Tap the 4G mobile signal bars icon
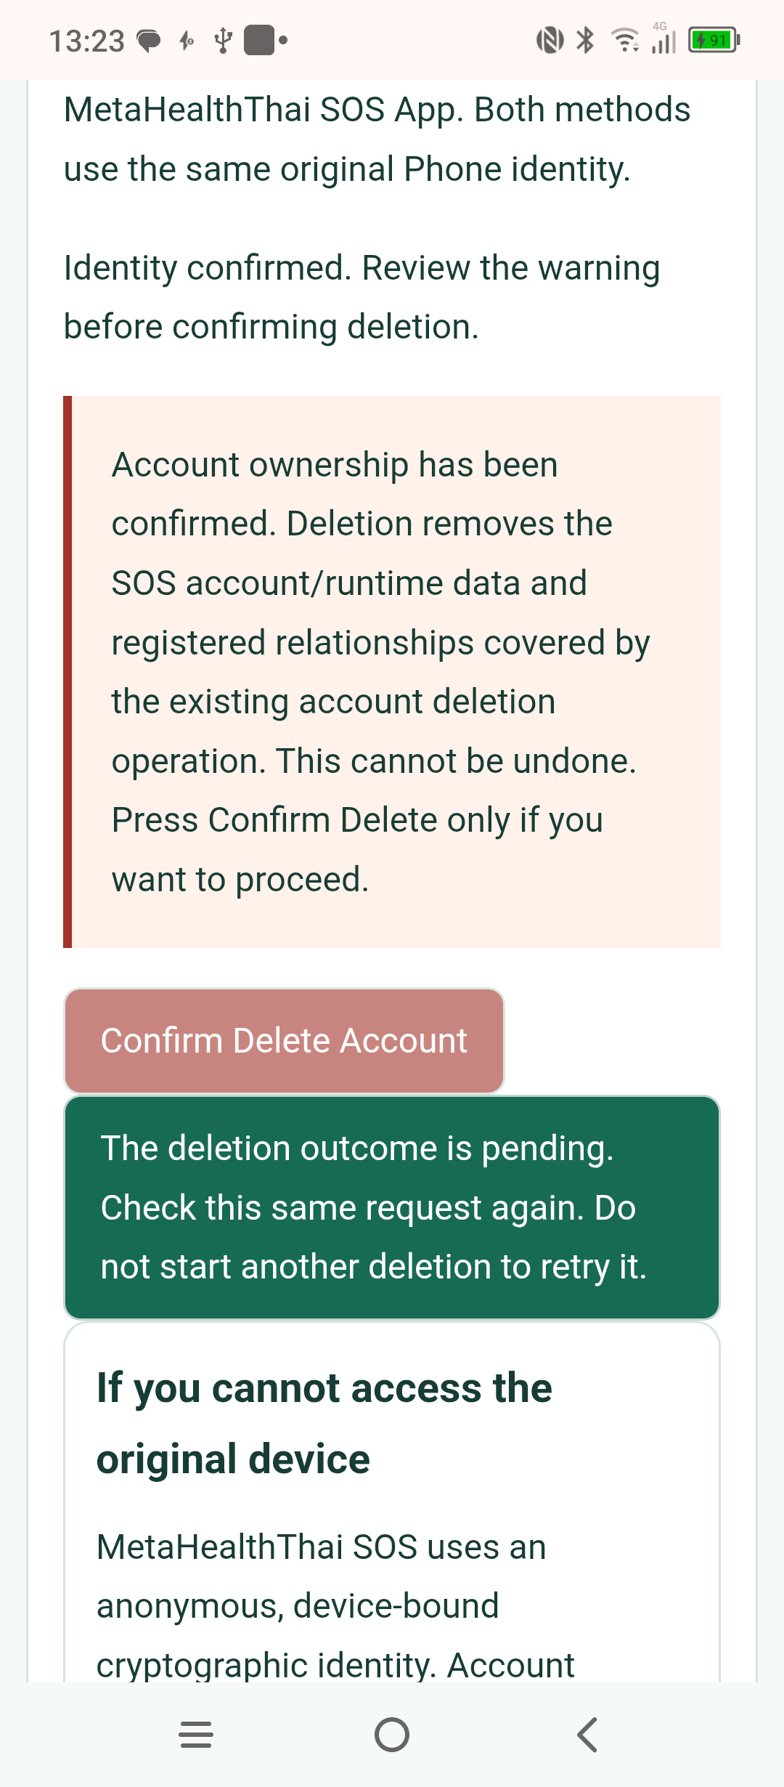Screen dimensions: 784x1787 tap(663, 38)
